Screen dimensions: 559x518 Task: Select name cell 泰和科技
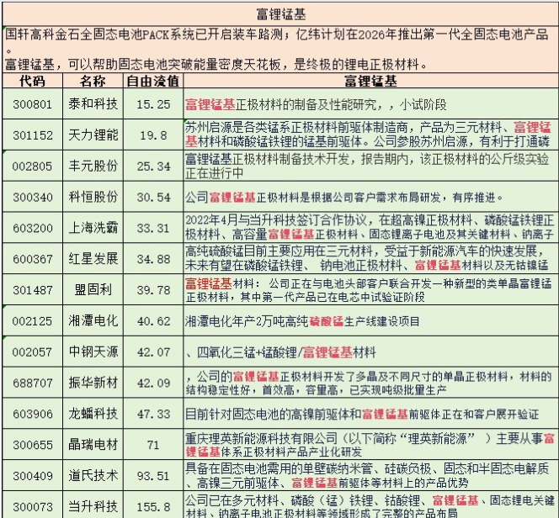[x=93, y=104]
